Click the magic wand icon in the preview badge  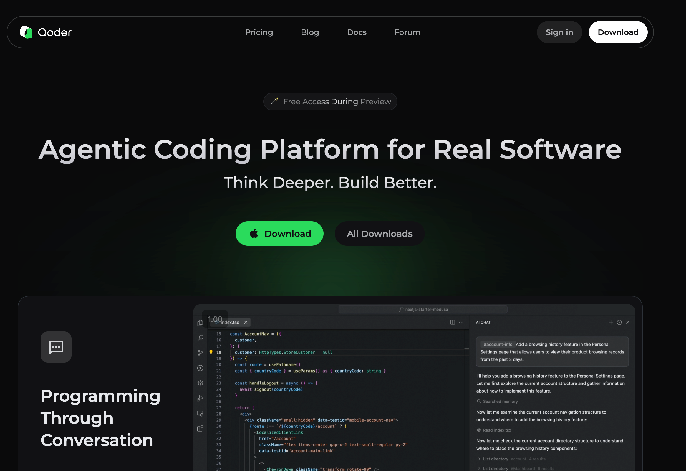click(x=274, y=101)
